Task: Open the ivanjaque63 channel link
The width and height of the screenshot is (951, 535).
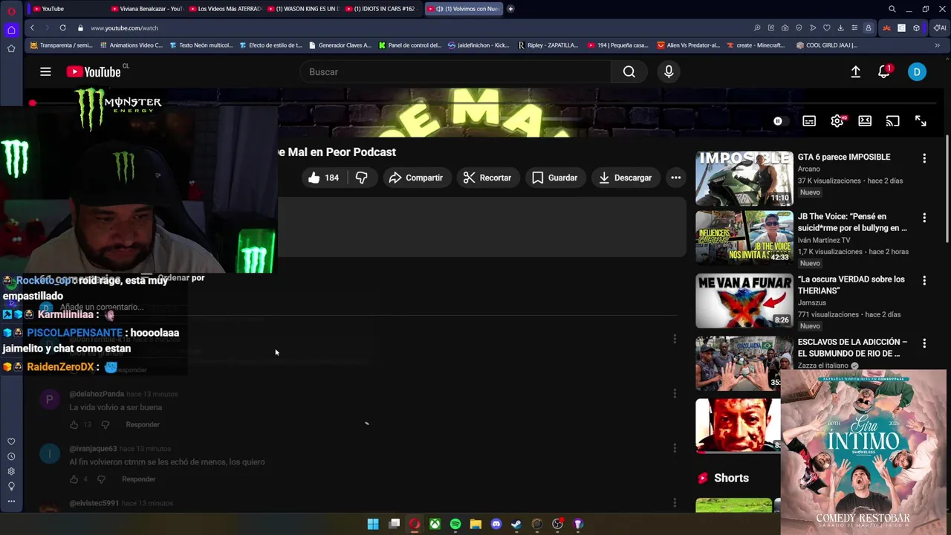Action: (93, 449)
